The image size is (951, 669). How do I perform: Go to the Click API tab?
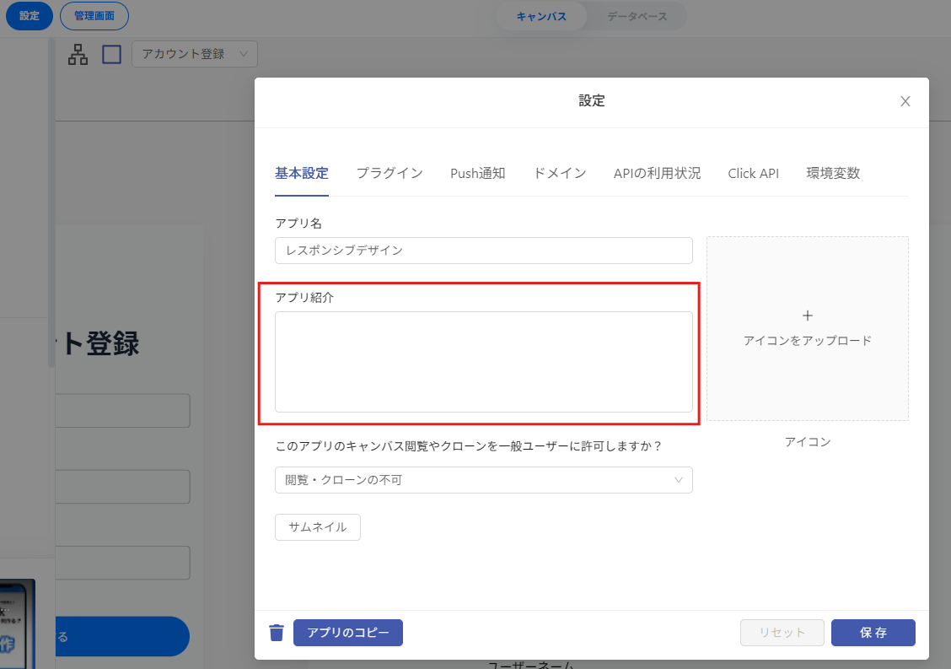[753, 174]
